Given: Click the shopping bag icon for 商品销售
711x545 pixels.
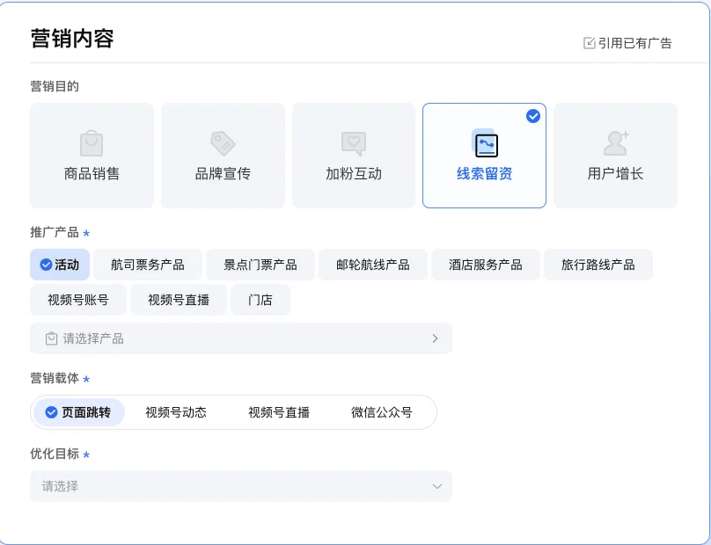Looking at the screenshot, I should tap(92, 143).
